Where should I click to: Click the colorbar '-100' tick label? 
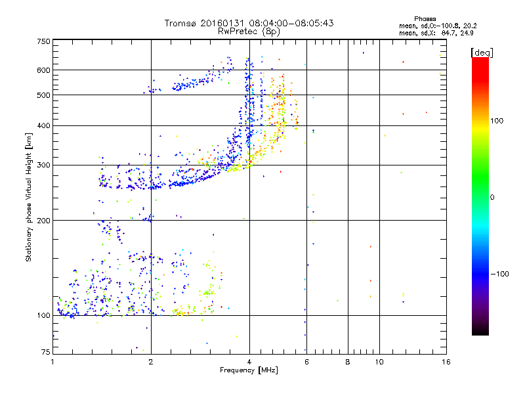500,274
